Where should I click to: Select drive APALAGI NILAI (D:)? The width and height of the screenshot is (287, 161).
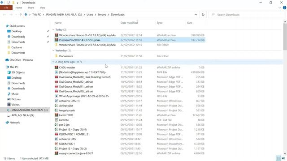pyautogui.click(x=23, y=115)
